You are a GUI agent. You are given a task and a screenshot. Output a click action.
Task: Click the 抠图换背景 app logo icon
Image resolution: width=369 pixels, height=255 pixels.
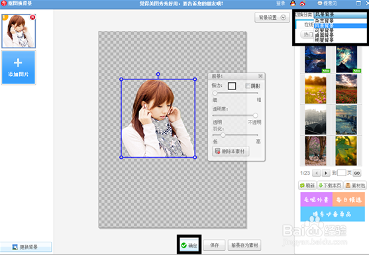(3, 3)
